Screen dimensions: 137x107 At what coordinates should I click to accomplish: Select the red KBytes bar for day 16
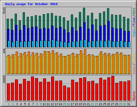68,94
